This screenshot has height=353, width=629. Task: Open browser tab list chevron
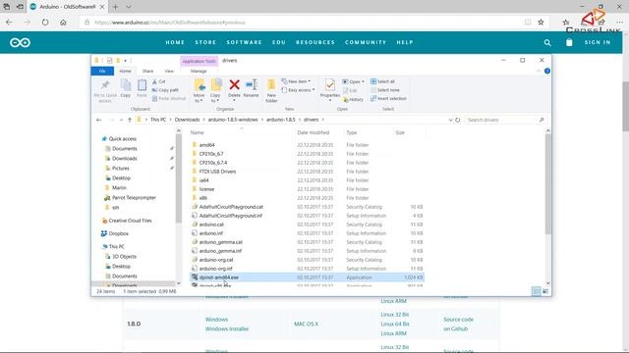[x=129, y=7]
